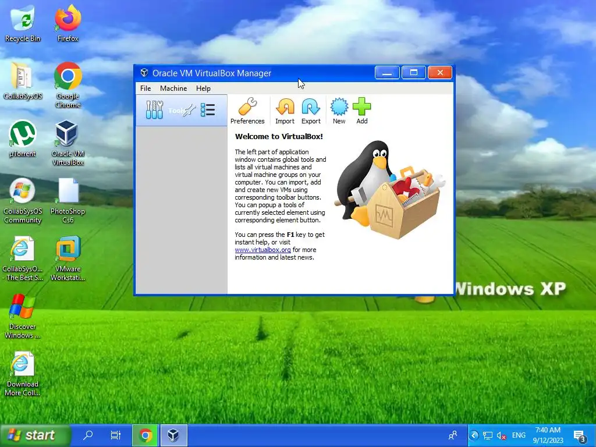Viewport: 596px width, 447px height.
Task: Click the pin tools icon in sidebar
Action: [x=189, y=110]
